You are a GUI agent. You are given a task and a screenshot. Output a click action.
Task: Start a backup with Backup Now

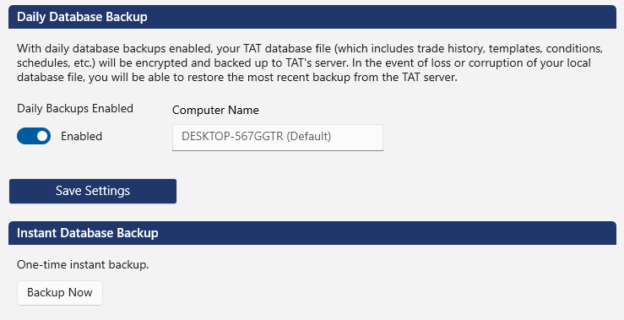[x=60, y=293]
